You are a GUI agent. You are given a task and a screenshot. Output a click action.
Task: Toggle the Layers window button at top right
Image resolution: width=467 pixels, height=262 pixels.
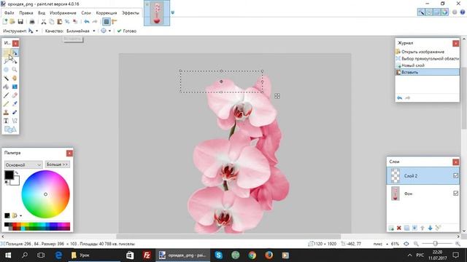(x=436, y=12)
